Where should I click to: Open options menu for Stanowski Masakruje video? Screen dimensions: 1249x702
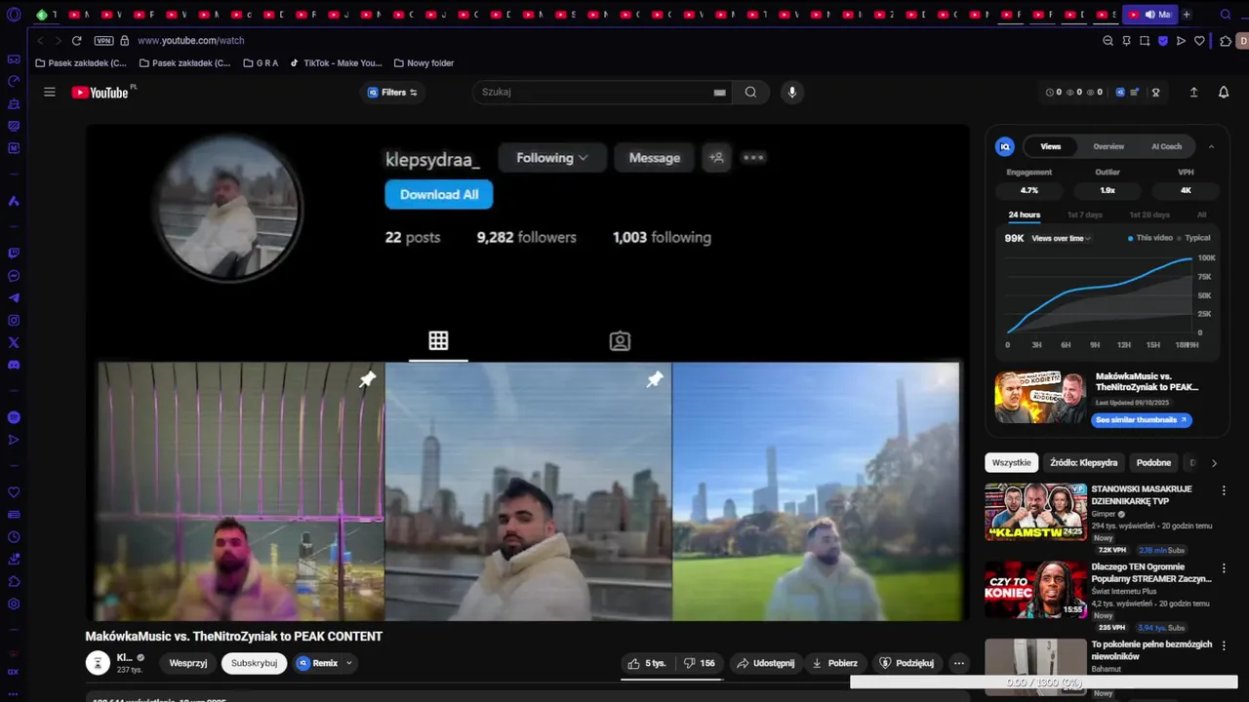coord(1224,490)
